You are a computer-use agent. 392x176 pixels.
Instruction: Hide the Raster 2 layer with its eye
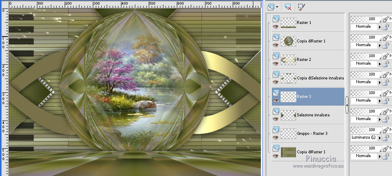tap(276, 63)
